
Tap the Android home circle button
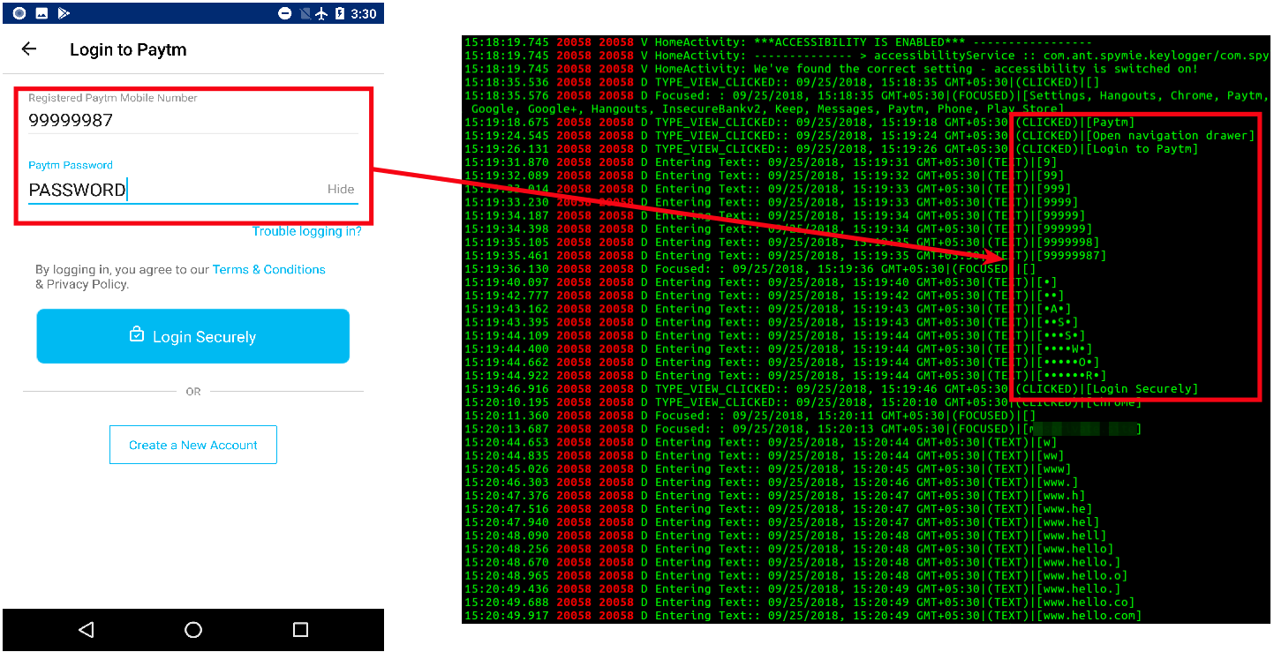click(193, 629)
